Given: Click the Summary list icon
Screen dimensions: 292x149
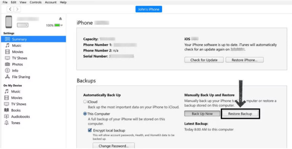Looking at the screenshot, I should (7, 39).
